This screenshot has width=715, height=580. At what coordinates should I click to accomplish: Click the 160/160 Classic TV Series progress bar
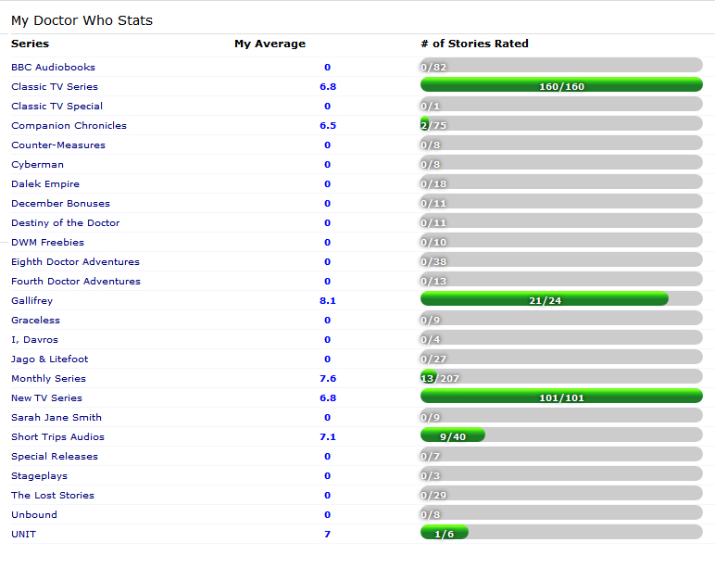[x=561, y=85]
